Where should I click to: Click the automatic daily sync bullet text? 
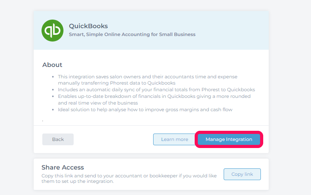pos(156,89)
